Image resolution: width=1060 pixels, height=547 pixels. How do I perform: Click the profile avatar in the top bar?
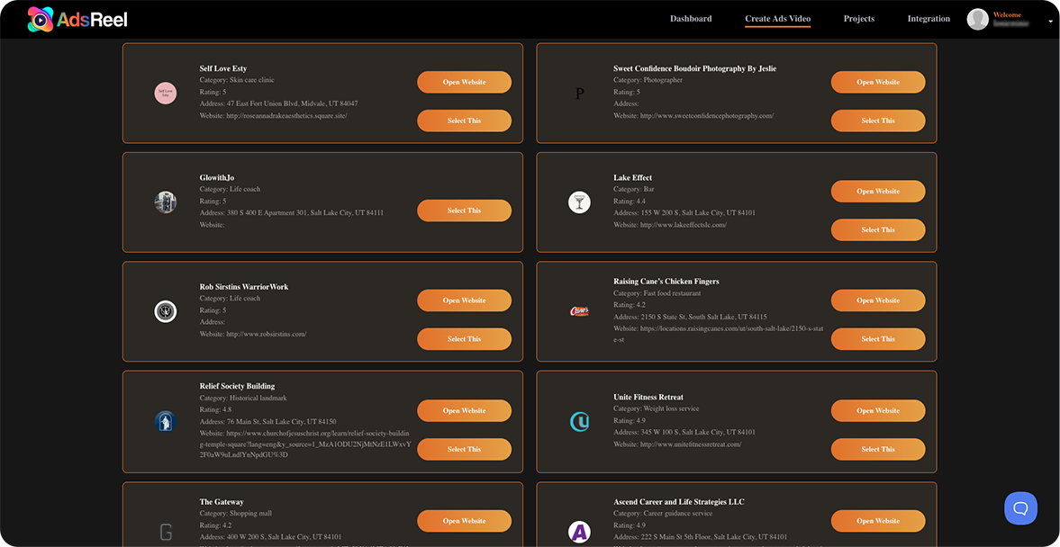[978, 19]
